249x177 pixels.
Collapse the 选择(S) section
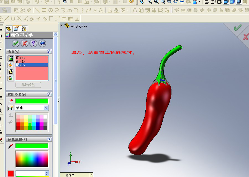coord(49,52)
